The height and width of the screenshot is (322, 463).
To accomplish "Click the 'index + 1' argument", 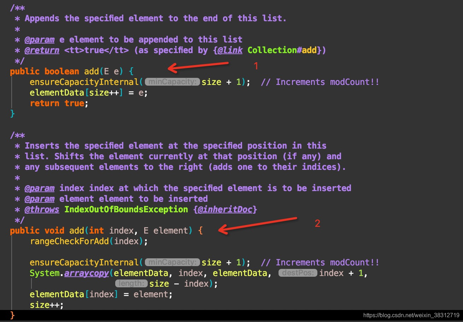I will click(x=341, y=273).
